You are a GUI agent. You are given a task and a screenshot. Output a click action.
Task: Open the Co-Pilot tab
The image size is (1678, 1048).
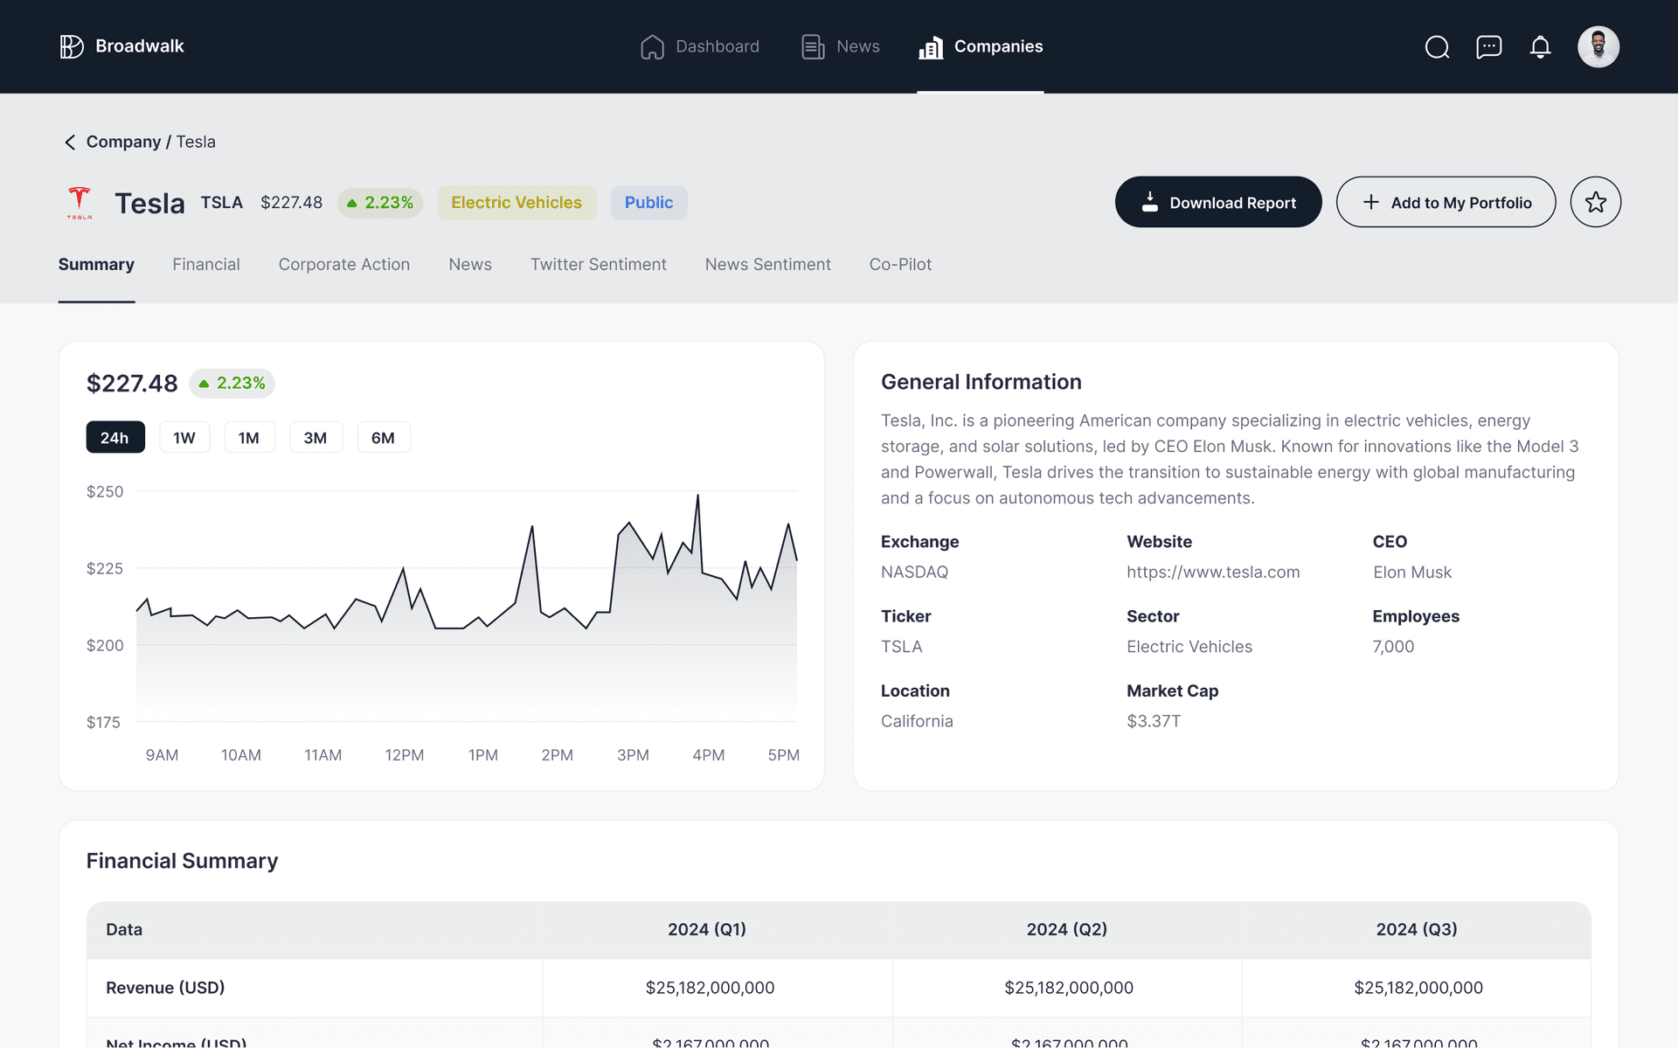tap(900, 264)
